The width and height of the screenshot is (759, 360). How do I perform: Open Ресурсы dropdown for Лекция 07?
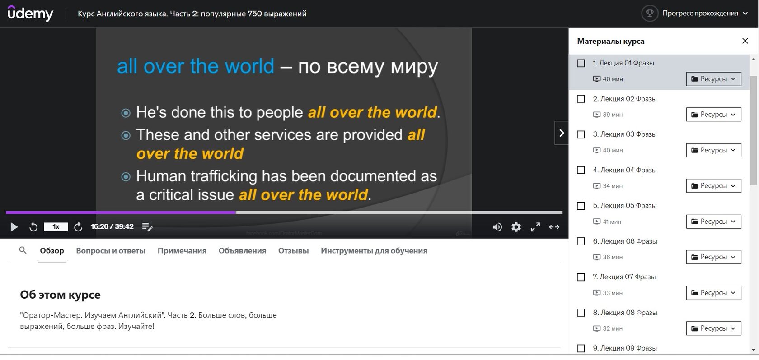coord(714,293)
